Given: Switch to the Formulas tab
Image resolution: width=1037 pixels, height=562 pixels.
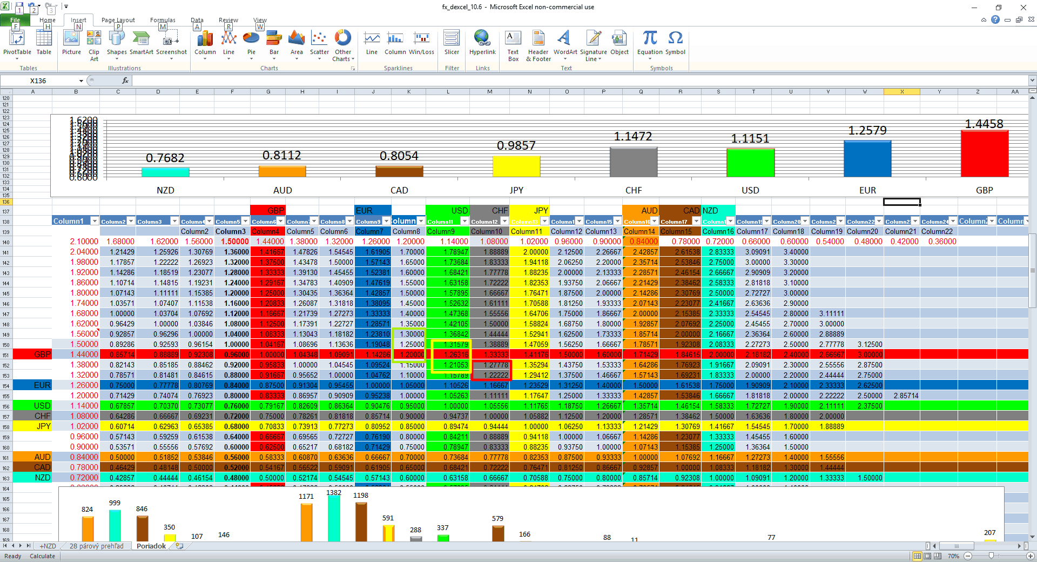Looking at the screenshot, I should [x=163, y=21].
